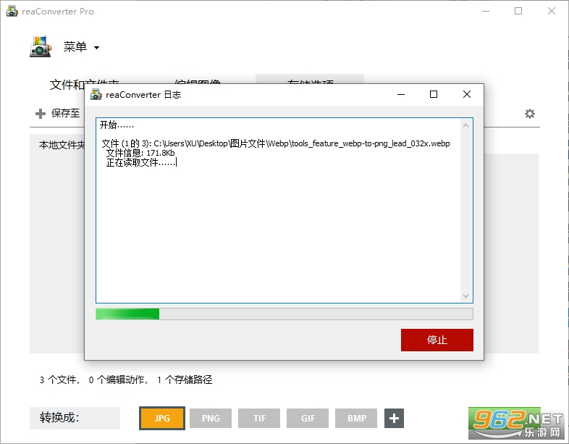Click the log line '文件信息: 171.8Kb'
Image resolution: width=569 pixels, height=444 pixels.
tap(140, 153)
